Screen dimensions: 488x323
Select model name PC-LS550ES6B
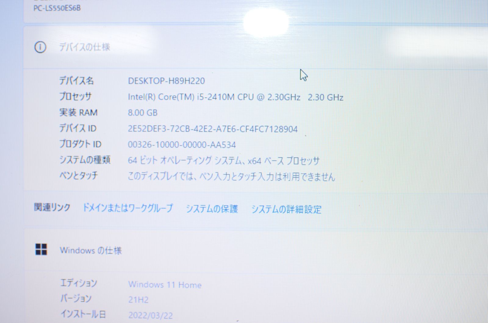tap(57, 8)
